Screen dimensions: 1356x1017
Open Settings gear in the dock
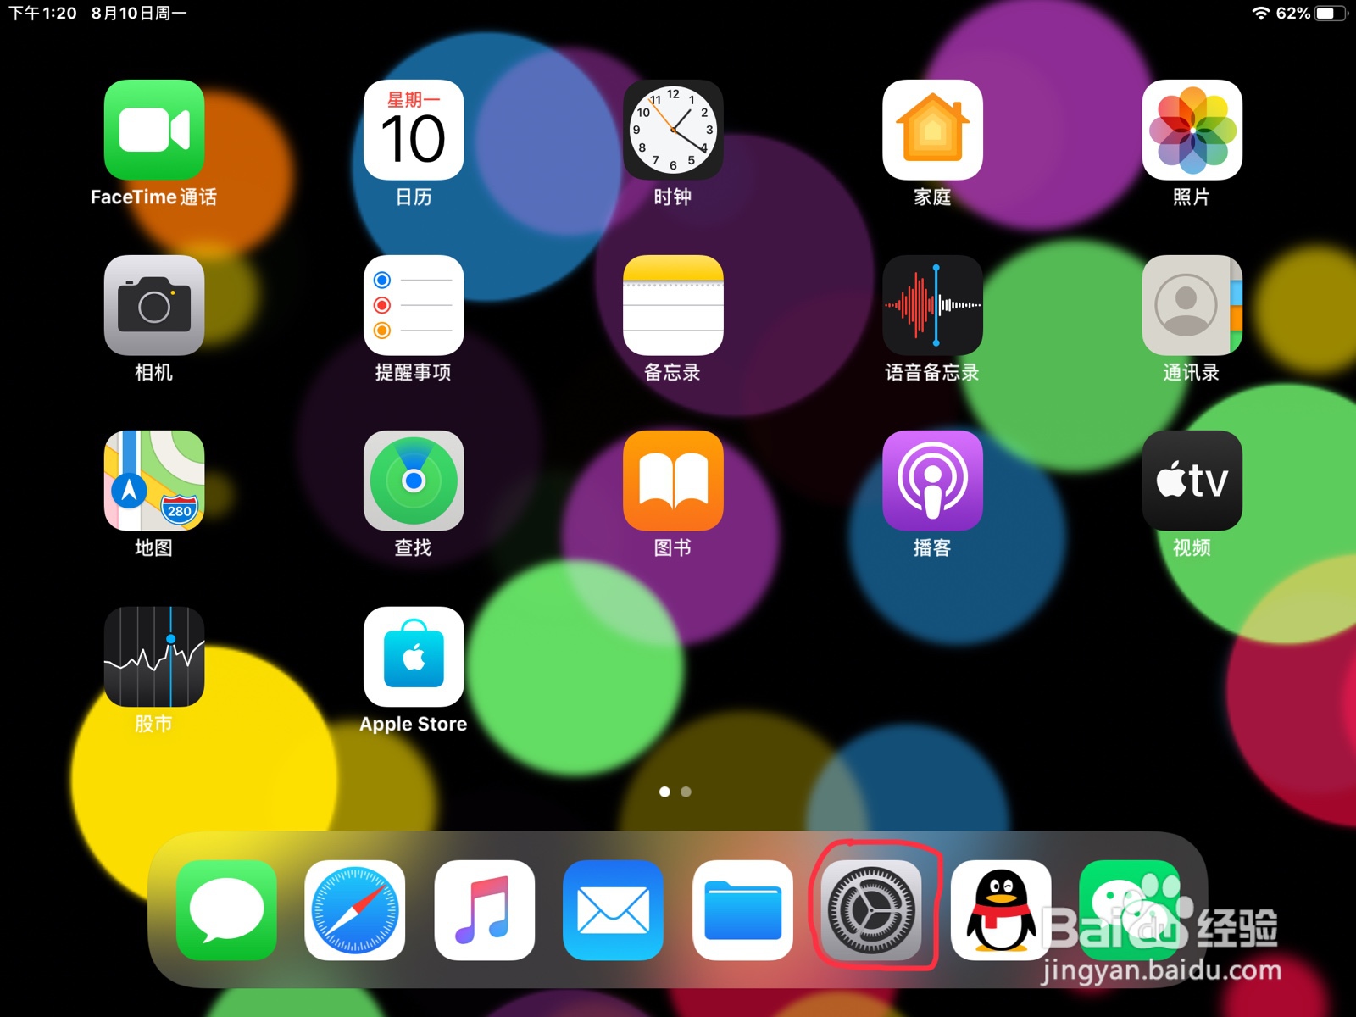[872, 910]
